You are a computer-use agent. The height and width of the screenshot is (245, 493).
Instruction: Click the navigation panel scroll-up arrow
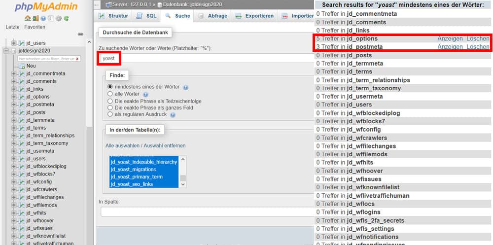point(89,42)
